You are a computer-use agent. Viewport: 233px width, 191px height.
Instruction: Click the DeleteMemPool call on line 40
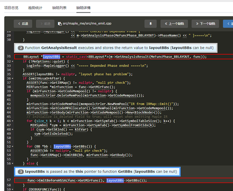[x=70, y=95]
